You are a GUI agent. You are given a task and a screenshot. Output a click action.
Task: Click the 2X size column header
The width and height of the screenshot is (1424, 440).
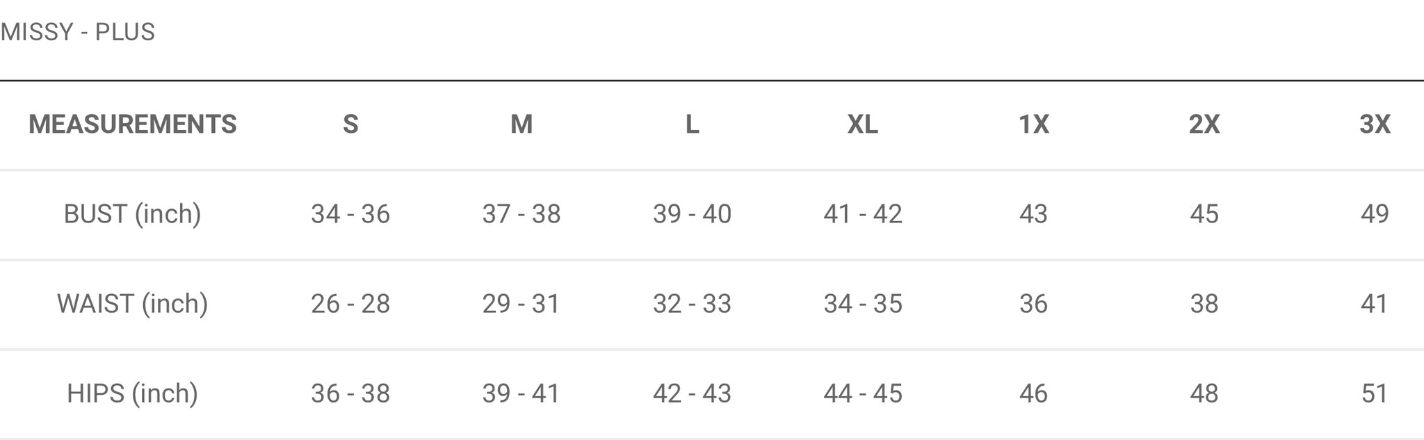[1204, 124]
